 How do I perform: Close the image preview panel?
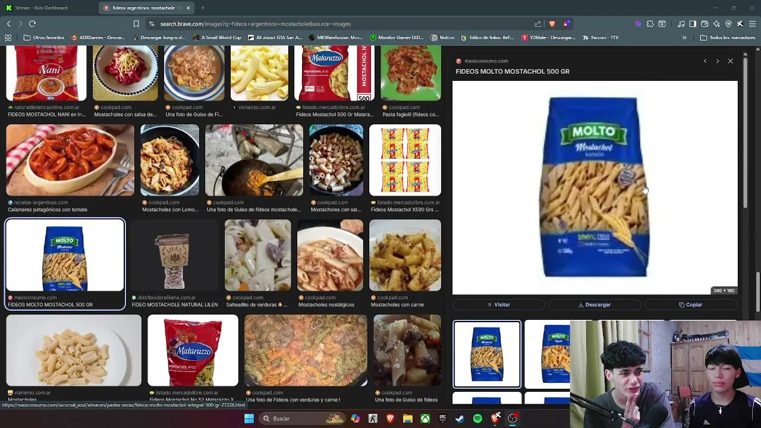pos(731,61)
